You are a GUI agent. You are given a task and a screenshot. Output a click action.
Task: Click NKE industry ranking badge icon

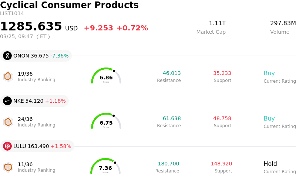[x=8, y=122]
